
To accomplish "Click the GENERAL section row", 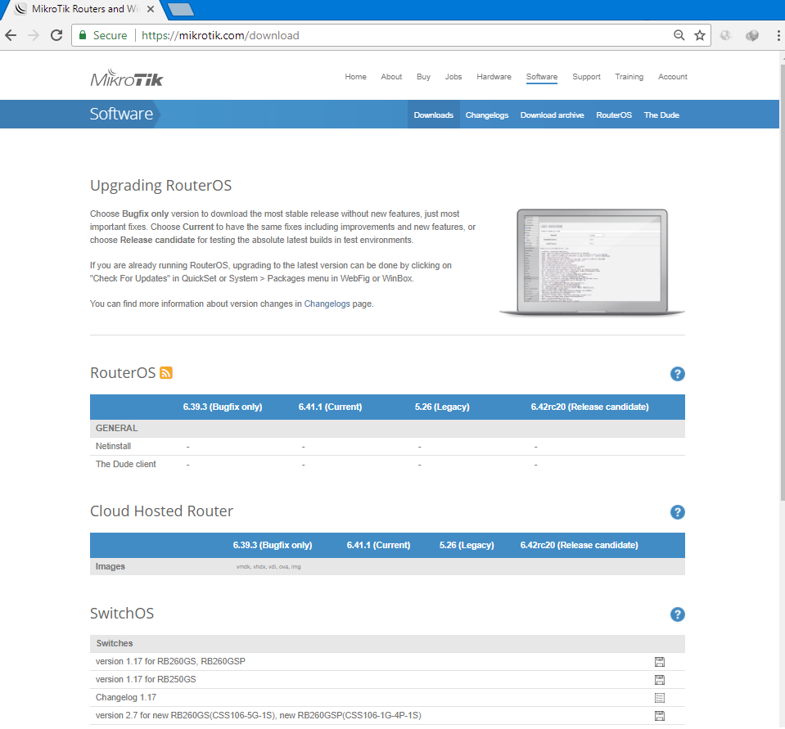I will point(387,428).
